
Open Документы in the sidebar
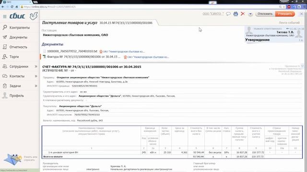click(18, 37)
